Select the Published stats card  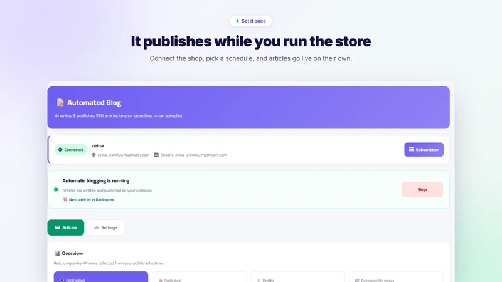[200, 277]
